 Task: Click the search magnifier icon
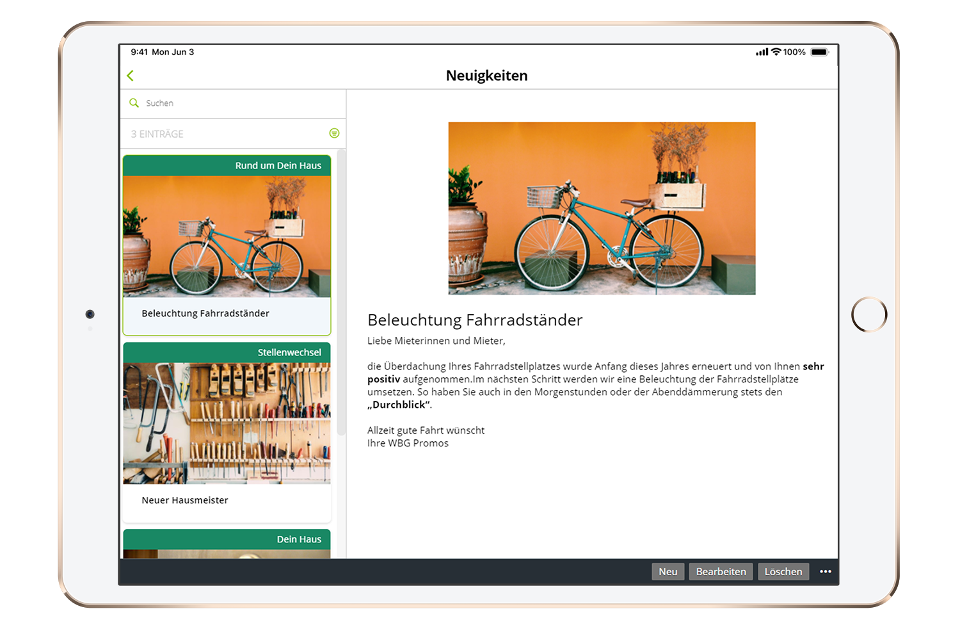134,103
